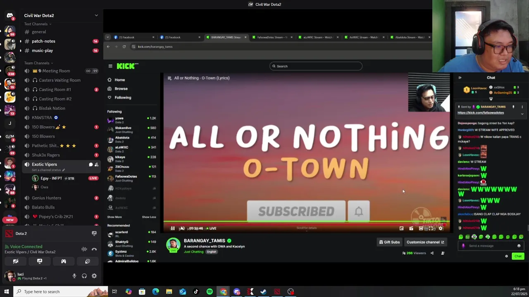Click Show More in Following list
529x297 pixels.
tap(114, 217)
